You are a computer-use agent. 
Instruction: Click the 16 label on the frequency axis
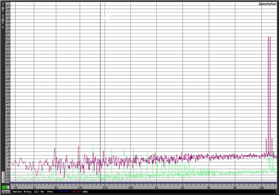[16, 188]
